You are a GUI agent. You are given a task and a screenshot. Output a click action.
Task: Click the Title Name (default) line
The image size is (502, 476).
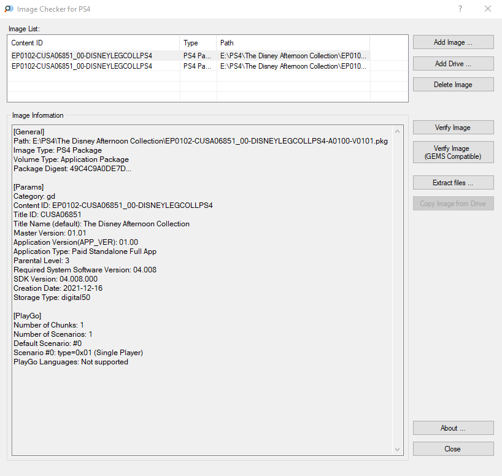coord(101,224)
